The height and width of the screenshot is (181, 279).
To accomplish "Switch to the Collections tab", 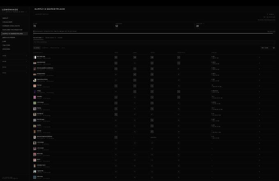I will click(38, 38).
